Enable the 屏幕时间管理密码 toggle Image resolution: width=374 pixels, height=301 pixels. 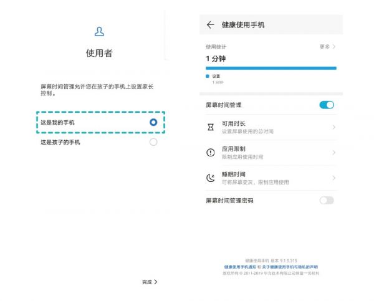pos(327,200)
